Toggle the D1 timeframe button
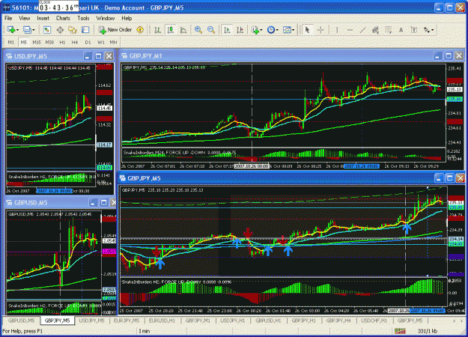Screen dimensions: 468x337 point(88,42)
